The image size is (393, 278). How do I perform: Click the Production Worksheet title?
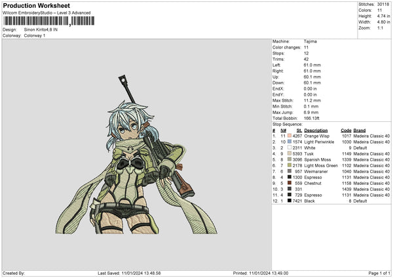pos(35,5)
